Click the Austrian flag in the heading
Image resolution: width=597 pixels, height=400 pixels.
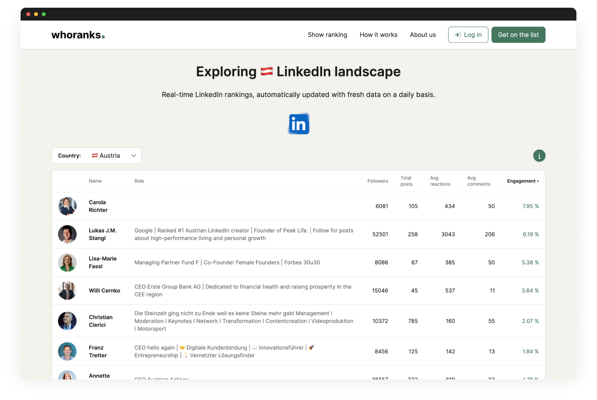(267, 71)
